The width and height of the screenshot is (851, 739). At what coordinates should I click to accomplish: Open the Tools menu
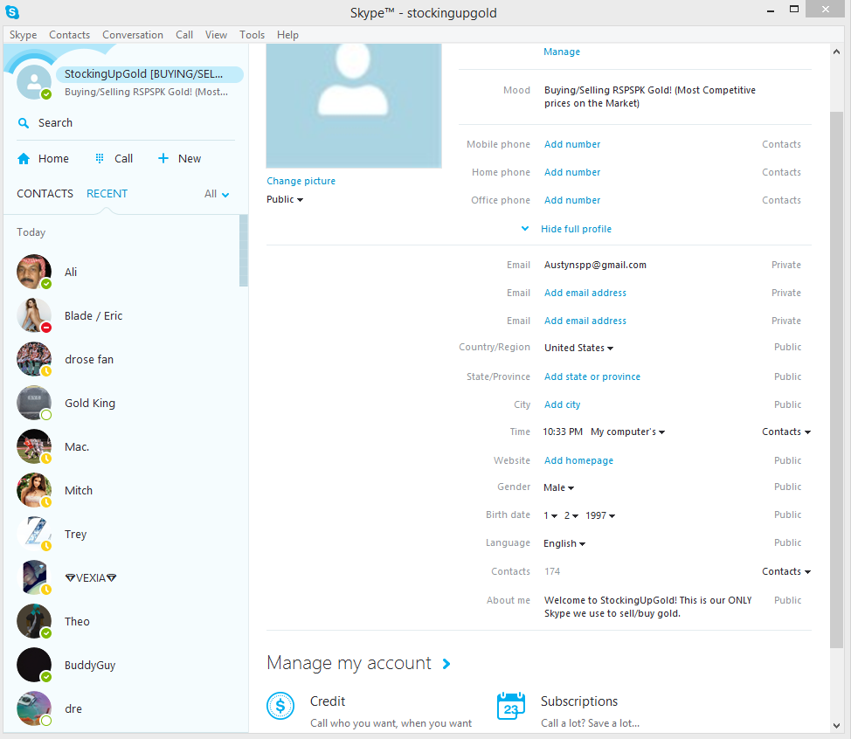pyautogui.click(x=253, y=35)
